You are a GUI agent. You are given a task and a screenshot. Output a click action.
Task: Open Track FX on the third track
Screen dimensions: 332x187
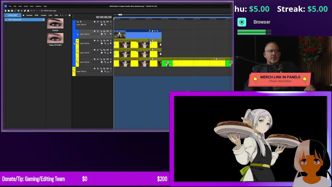(x=104, y=41)
